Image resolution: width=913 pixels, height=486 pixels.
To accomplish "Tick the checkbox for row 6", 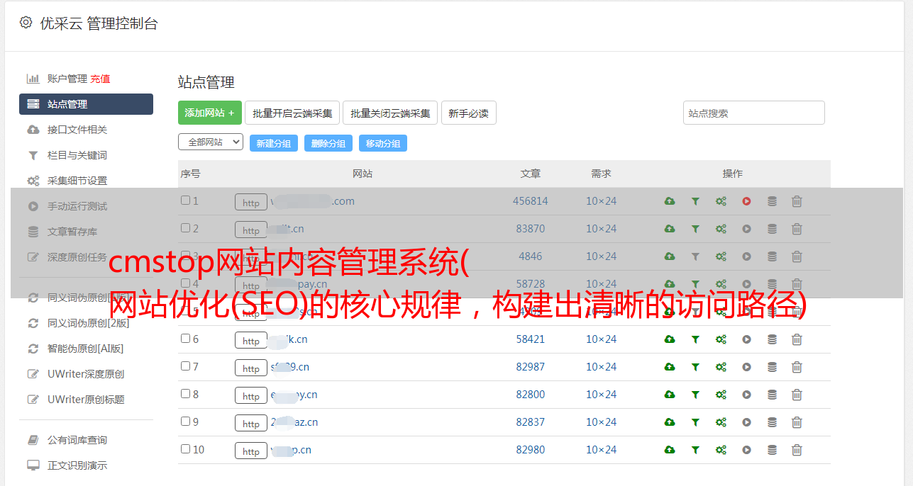I will tap(185, 339).
